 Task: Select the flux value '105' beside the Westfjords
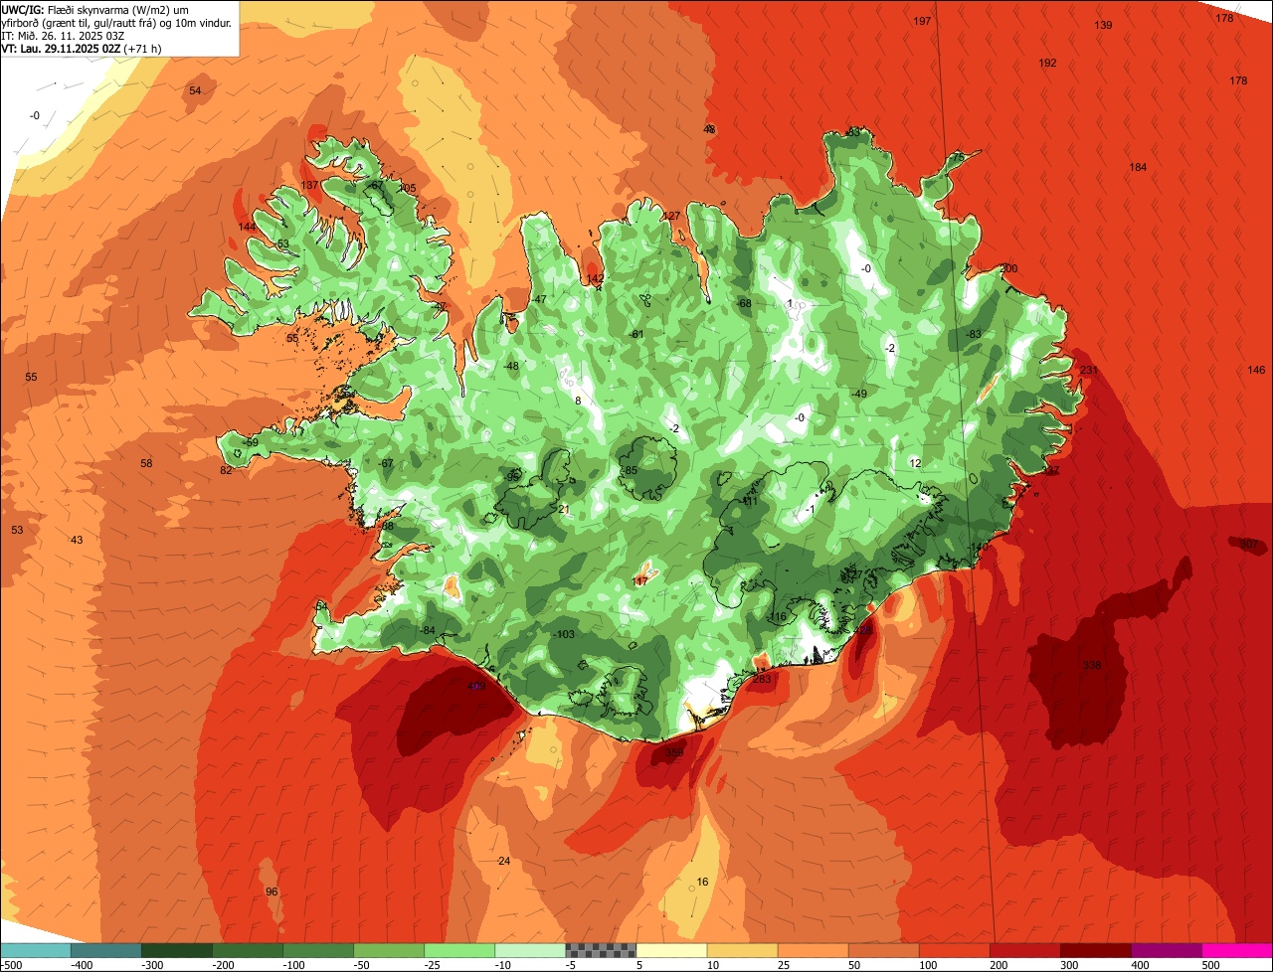(x=407, y=189)
